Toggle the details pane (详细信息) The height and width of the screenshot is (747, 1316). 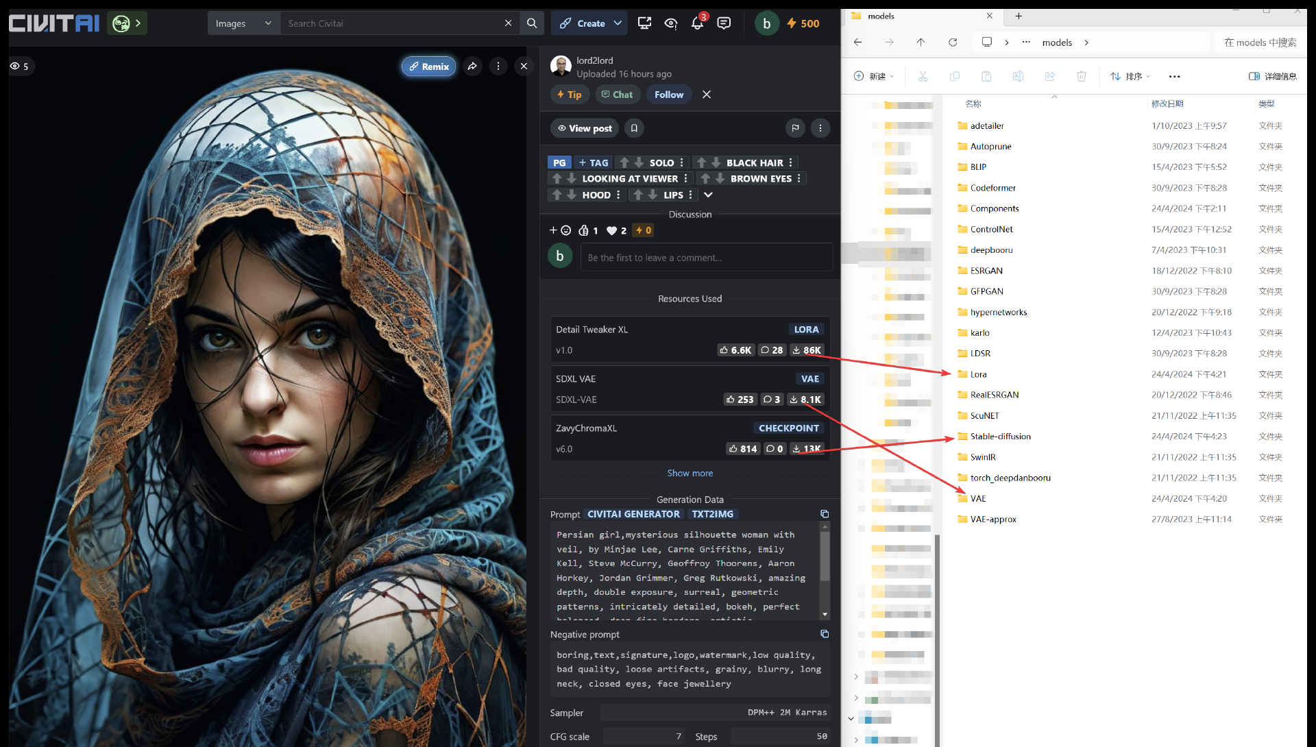1273,76
